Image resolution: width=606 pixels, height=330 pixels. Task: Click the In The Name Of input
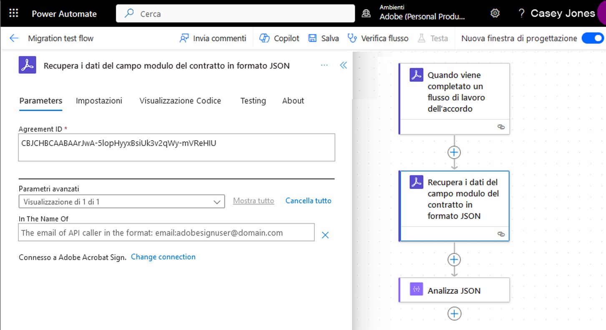click(x=166, y=232)
